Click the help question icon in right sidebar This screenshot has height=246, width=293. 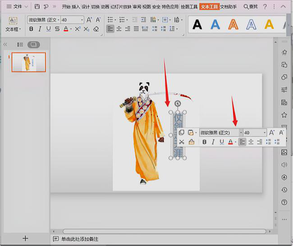point(284,202)
